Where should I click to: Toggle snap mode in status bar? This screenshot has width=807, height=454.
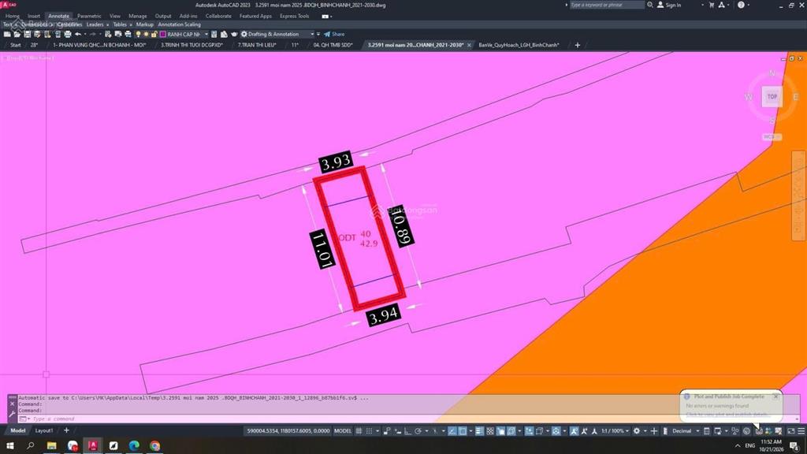click(369, 431)
